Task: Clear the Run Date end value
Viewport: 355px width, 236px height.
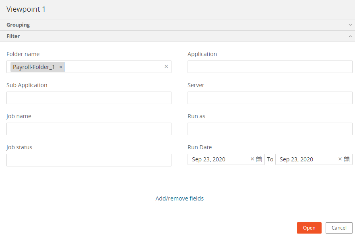Action: pyautogui.click(x=340, y=159)
